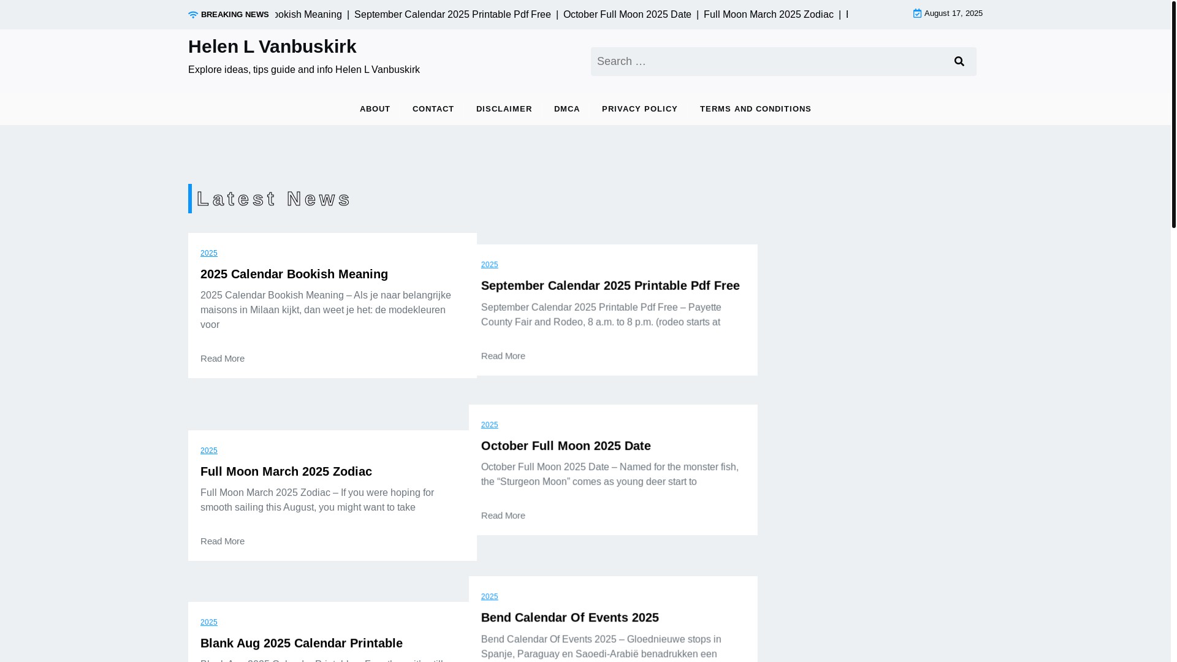Click ticker link Full Moon March 2025 Zodiac
Image resolution: width=1177 pixels, height=662 pixels.
[x=769, y=15]
